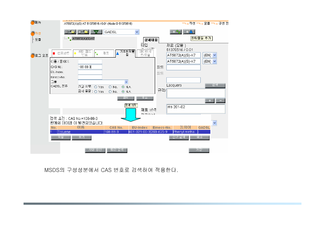Viewport: 325px width, 230px height.
Task: Click the first AT5872(A)(S)-K7 name field
Action: (x=183, y=55)
